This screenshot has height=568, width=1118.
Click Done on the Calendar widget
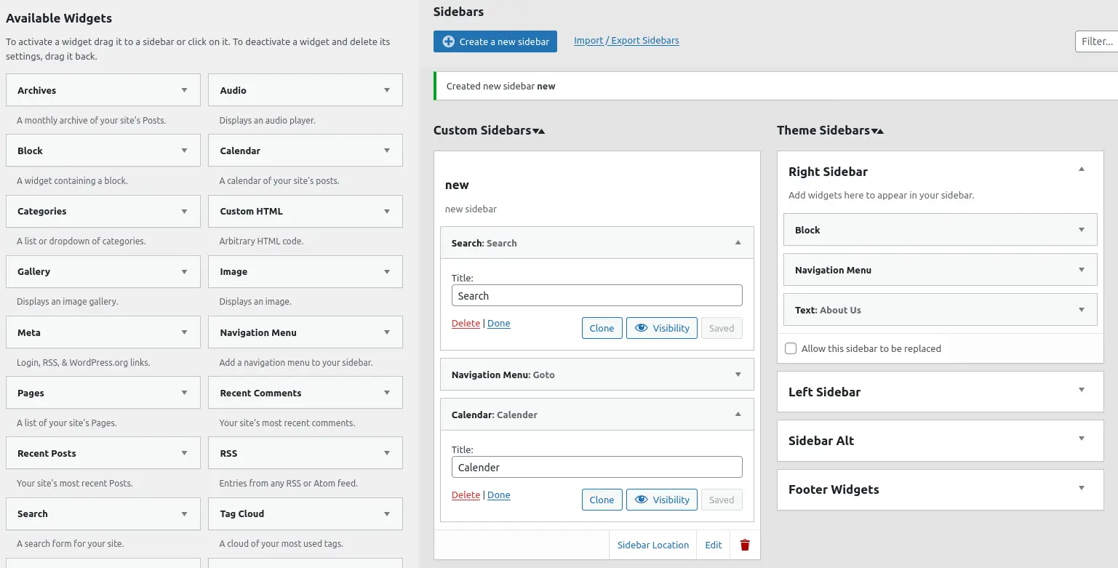pos(498,495)
